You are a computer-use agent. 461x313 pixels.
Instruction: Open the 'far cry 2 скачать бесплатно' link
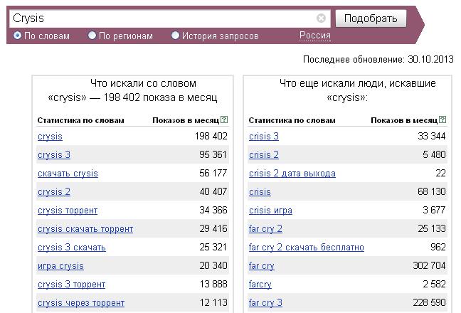coord(307,247)
